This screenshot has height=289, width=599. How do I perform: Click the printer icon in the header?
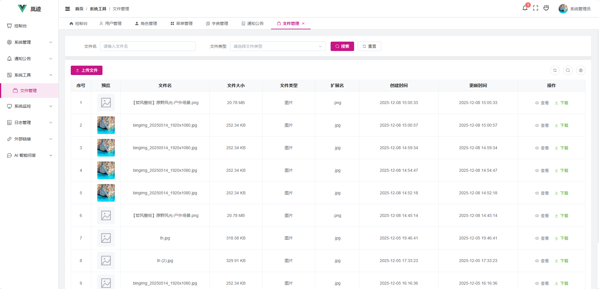coord(546,8)
